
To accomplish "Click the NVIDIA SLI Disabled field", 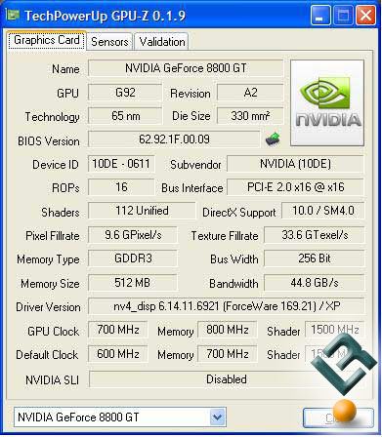I will click(227, 379).
